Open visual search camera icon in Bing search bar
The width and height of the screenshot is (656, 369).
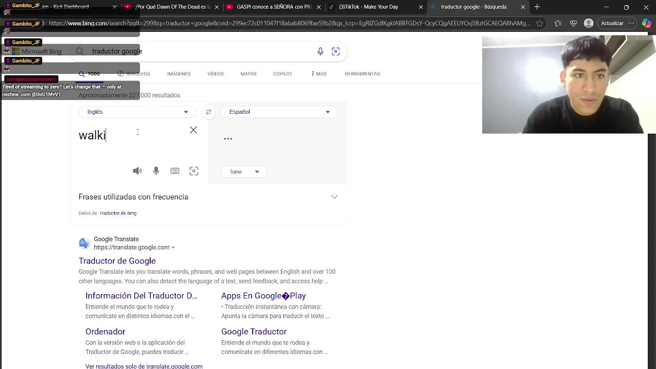[336, 51]
